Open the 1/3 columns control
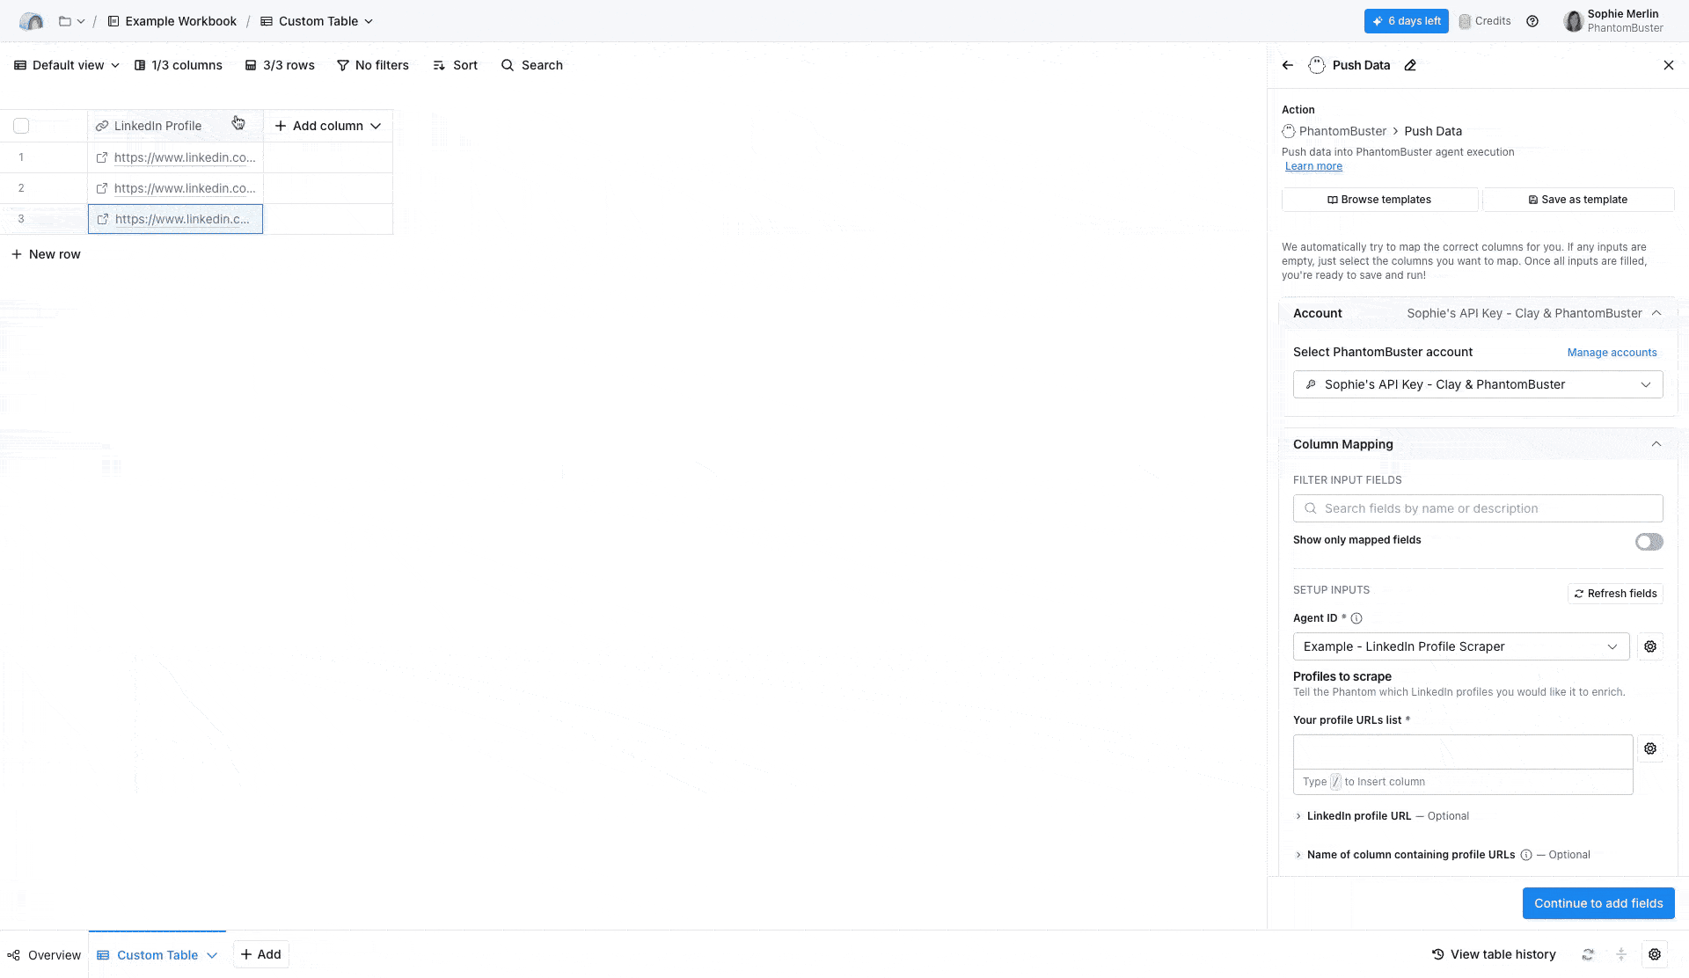The image size is (1689, 978). (179, 65)
